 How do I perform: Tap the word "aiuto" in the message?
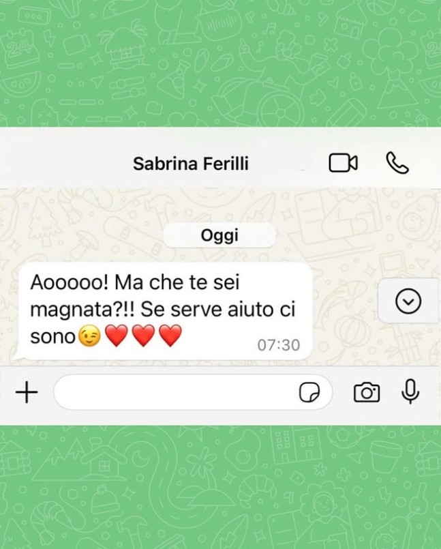point(251,310)
